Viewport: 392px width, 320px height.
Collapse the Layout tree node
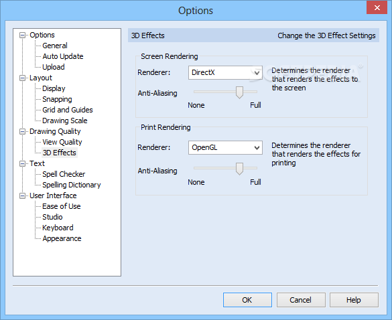click(x=23, y=78)
